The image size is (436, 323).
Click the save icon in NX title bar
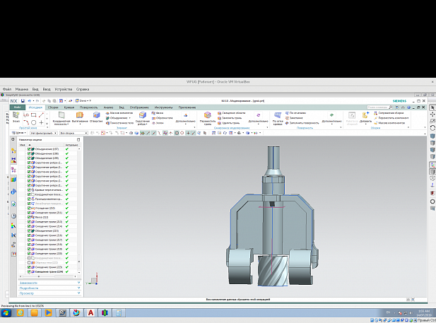[x=23, y=100]
